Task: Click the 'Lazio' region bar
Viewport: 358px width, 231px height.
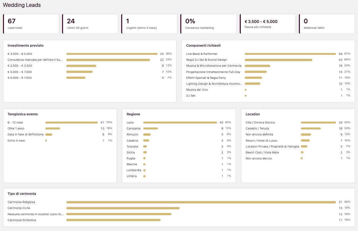Action: (180, 123)
